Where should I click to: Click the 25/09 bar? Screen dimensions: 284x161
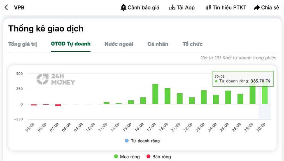click(x=228, y=97)
